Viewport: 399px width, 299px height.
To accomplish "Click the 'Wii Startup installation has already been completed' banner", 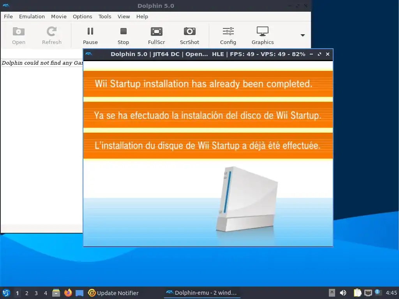I will pos(208,84).
